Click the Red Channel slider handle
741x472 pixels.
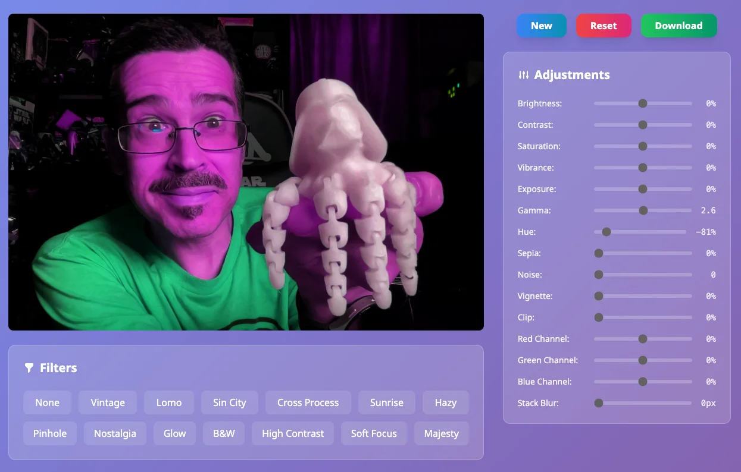(x=642, y=339)
